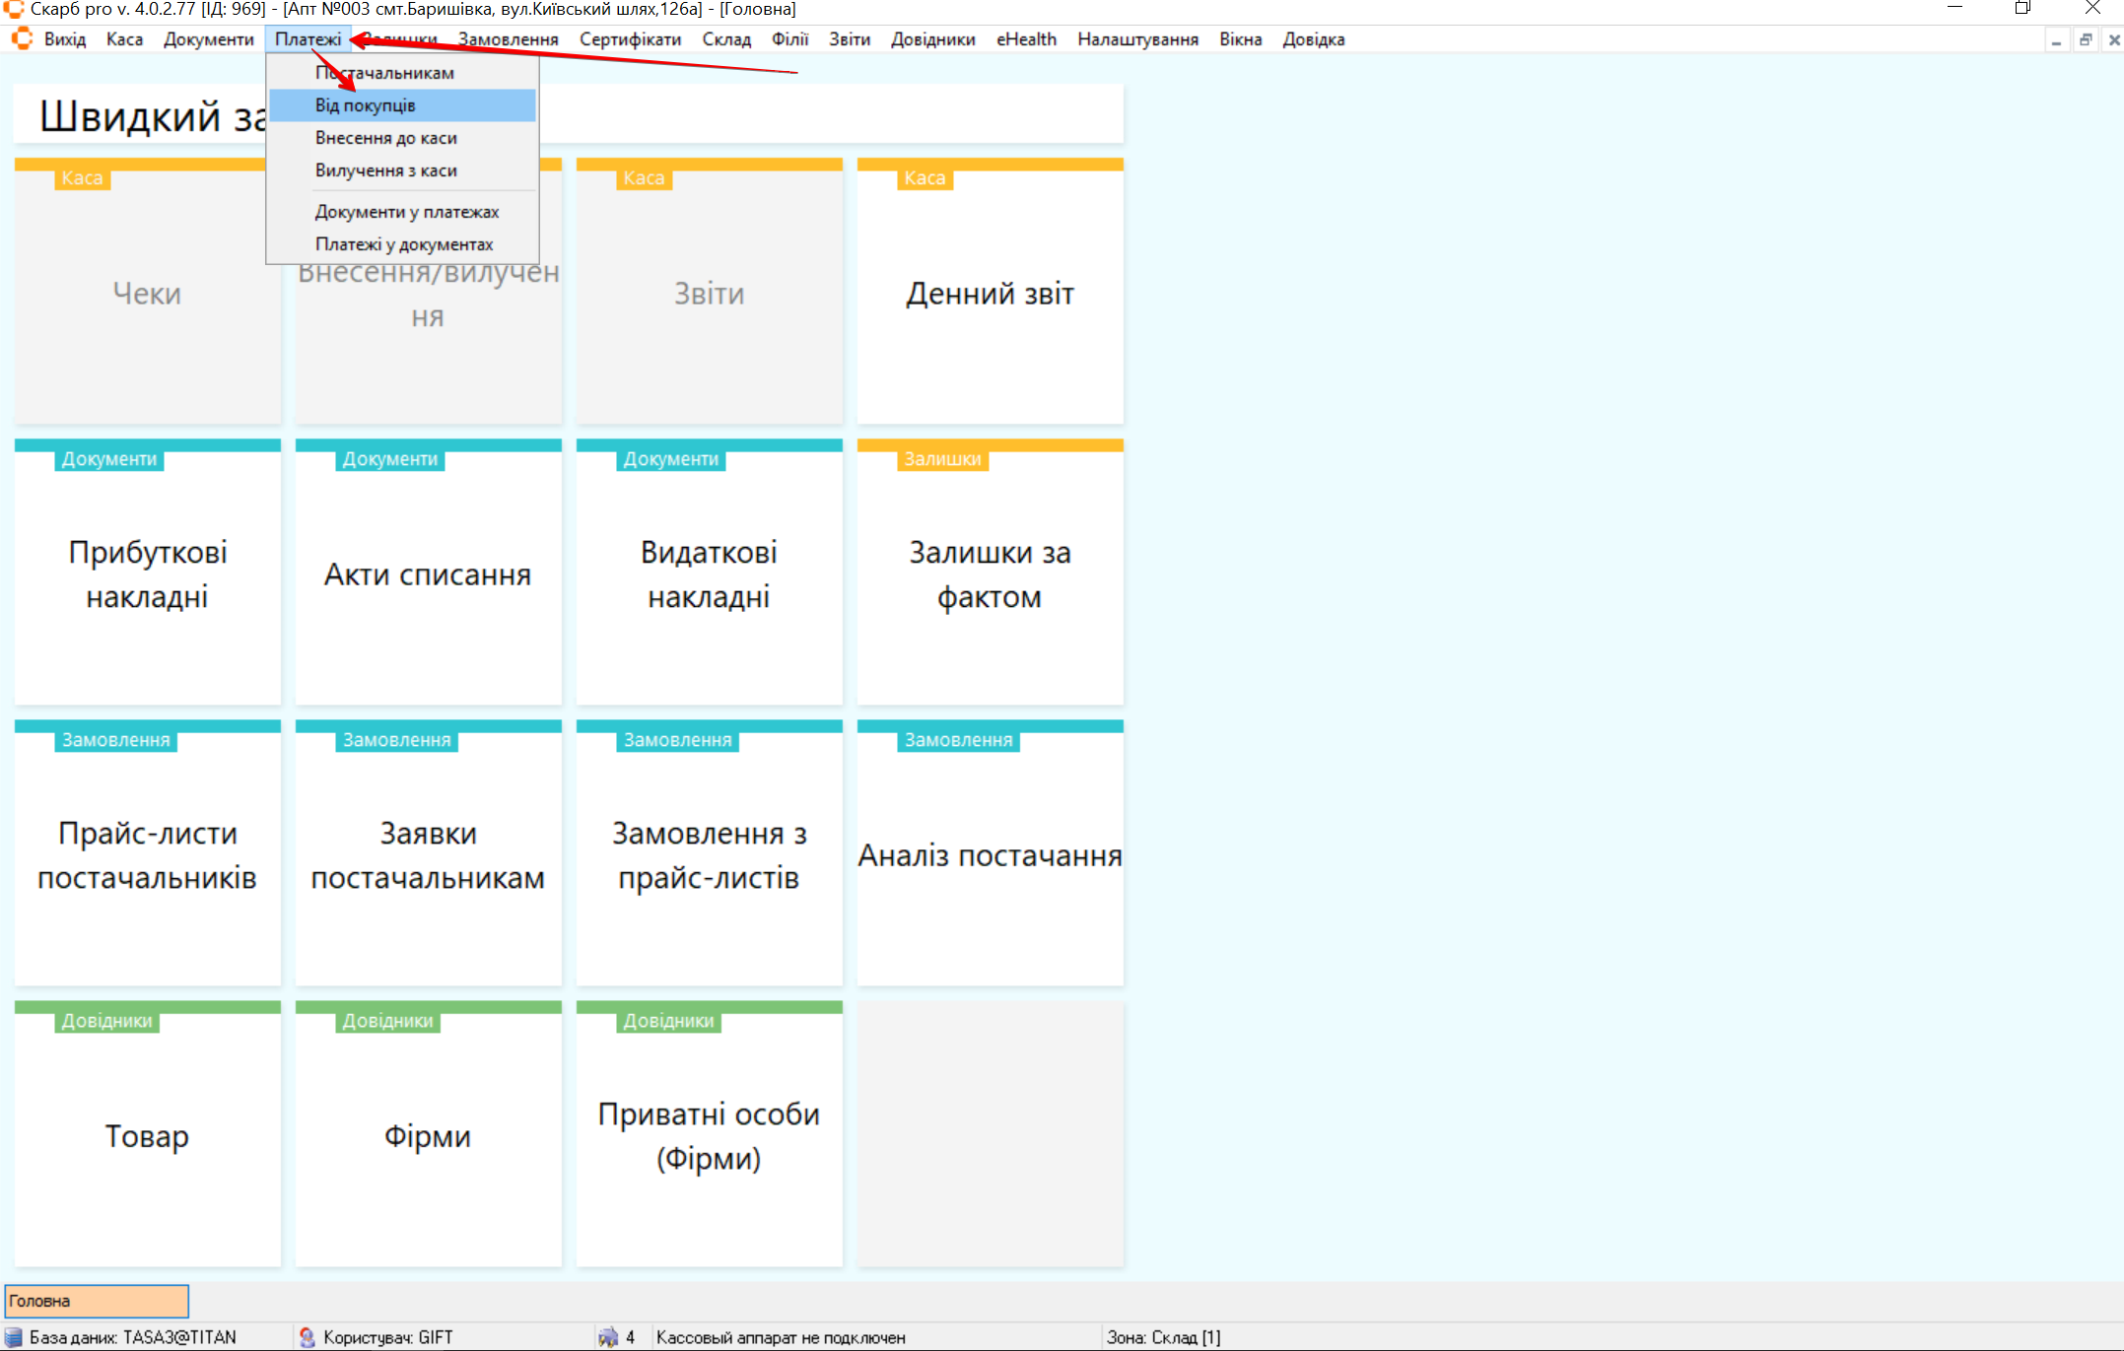2124x1351 pixels.
Task: Expand the Налаштування menu
Action: [1137, 39]
